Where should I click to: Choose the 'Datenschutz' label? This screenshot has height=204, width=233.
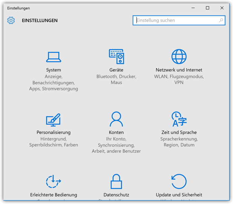[116, 195]
